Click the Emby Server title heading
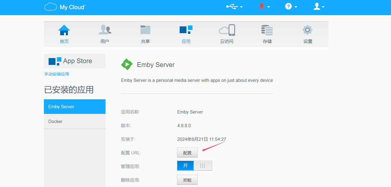 pos(156,65)
